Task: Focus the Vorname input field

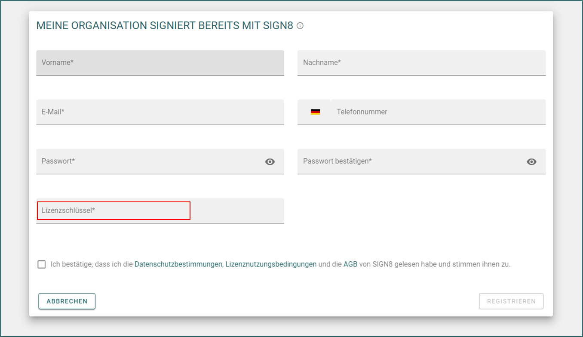Action: click(160, 63)
